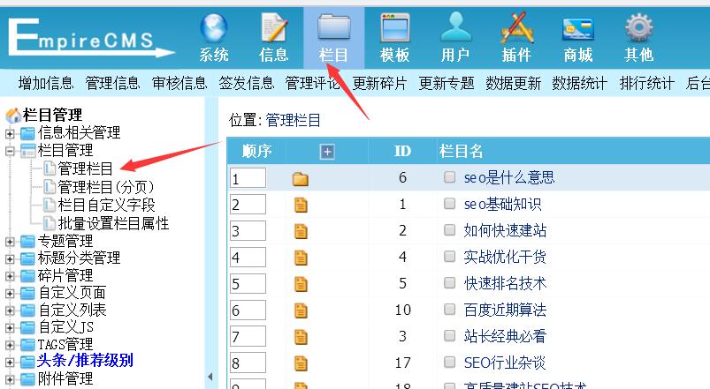Screen dimensions: 710x389
Task: Select the 百度近期算法 checkbox
Action: pos(449,309)
